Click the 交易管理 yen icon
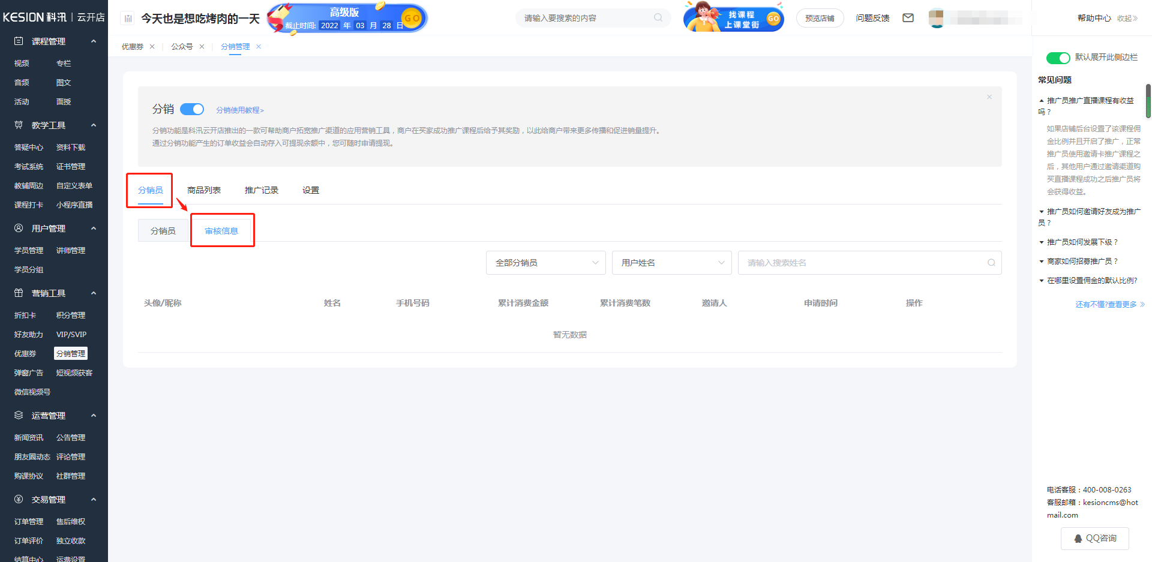The height and width of the screenshot is (562, 1152). point(19,500)
